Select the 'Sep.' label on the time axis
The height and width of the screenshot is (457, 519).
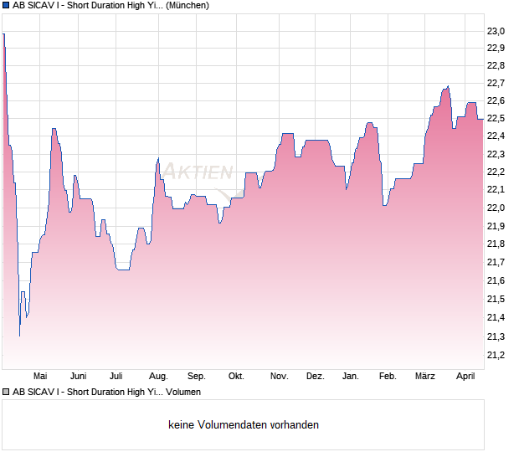click(197, 376)
